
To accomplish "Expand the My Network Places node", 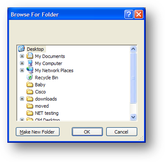I will pos(22,70).
